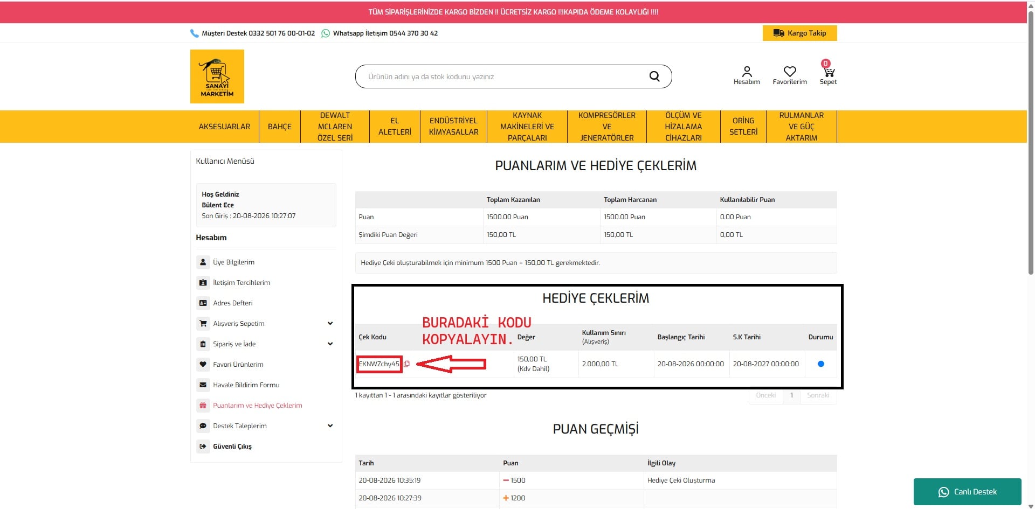Click Güvenli Çıkış logout icon
The height and width of the screenshot is (509, 1035).
(x=203, y=447)
